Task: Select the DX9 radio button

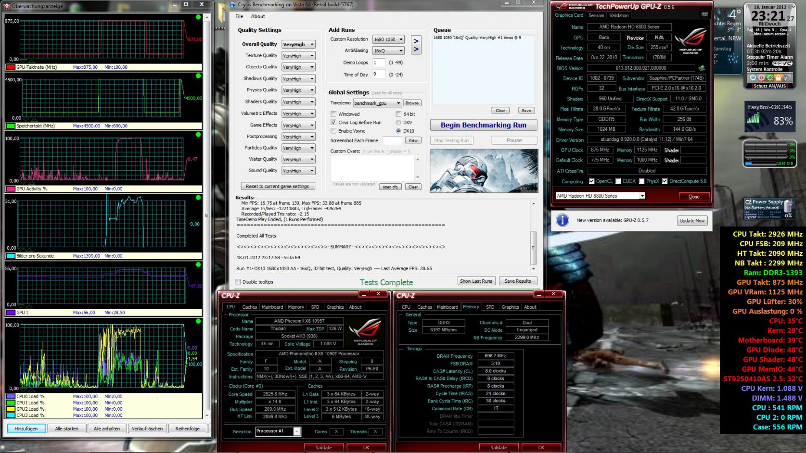Action: (x=398, y=123)
